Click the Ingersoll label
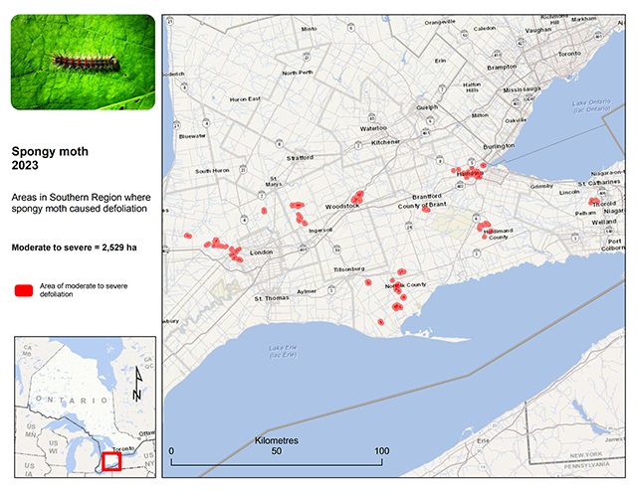637x492 pixels. click(x=320, y=230)
